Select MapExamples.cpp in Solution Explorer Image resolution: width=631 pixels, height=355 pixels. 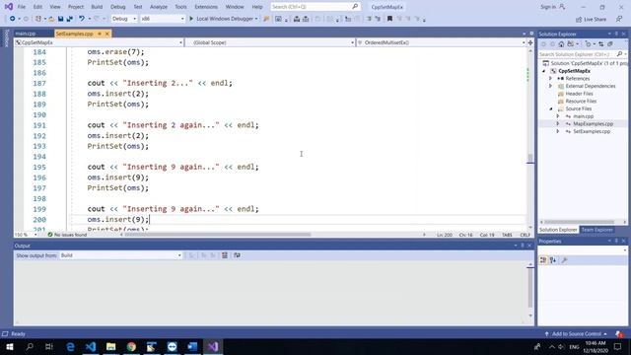coord(593,124)
